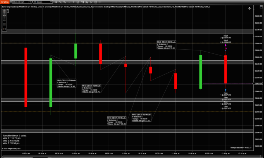Click the list icon at toolbar end
The height and width of the screenshot is (158, 264).
pos(100,2)
